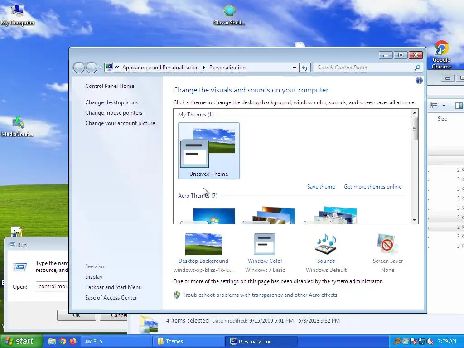464x348 pixels.
Task: Click the Desktop Background bliss thumbnail
Action: point(203,244)
